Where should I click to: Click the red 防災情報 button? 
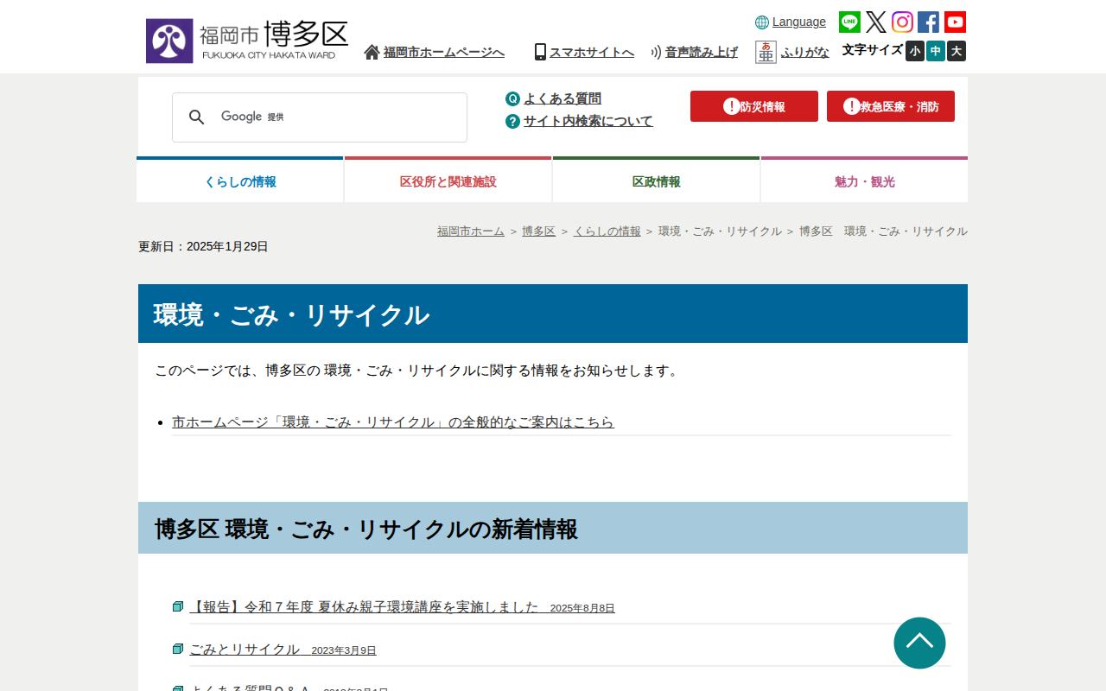coord(754,106)
